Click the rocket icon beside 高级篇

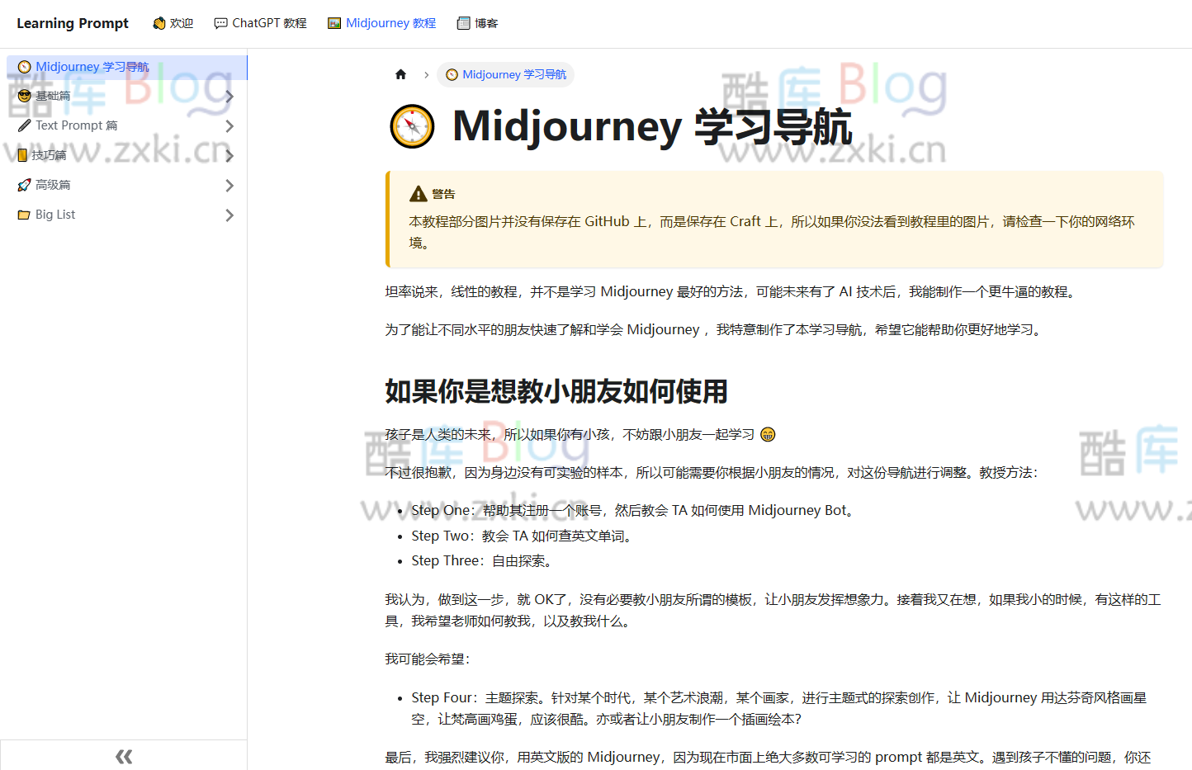(x=24, y=185)
